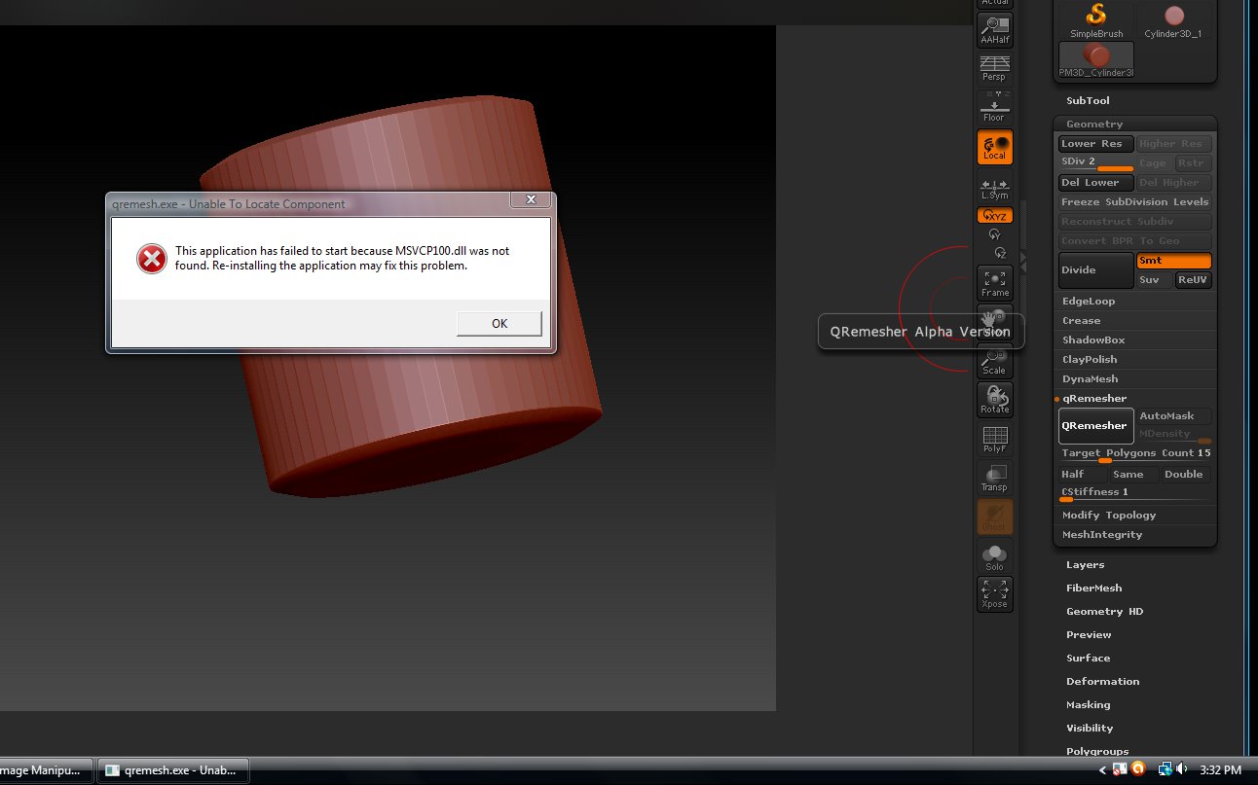This screenshot has width=1258, height=785.
Task: Collapse the Geometry section header
Action: tap(1094, 124)
